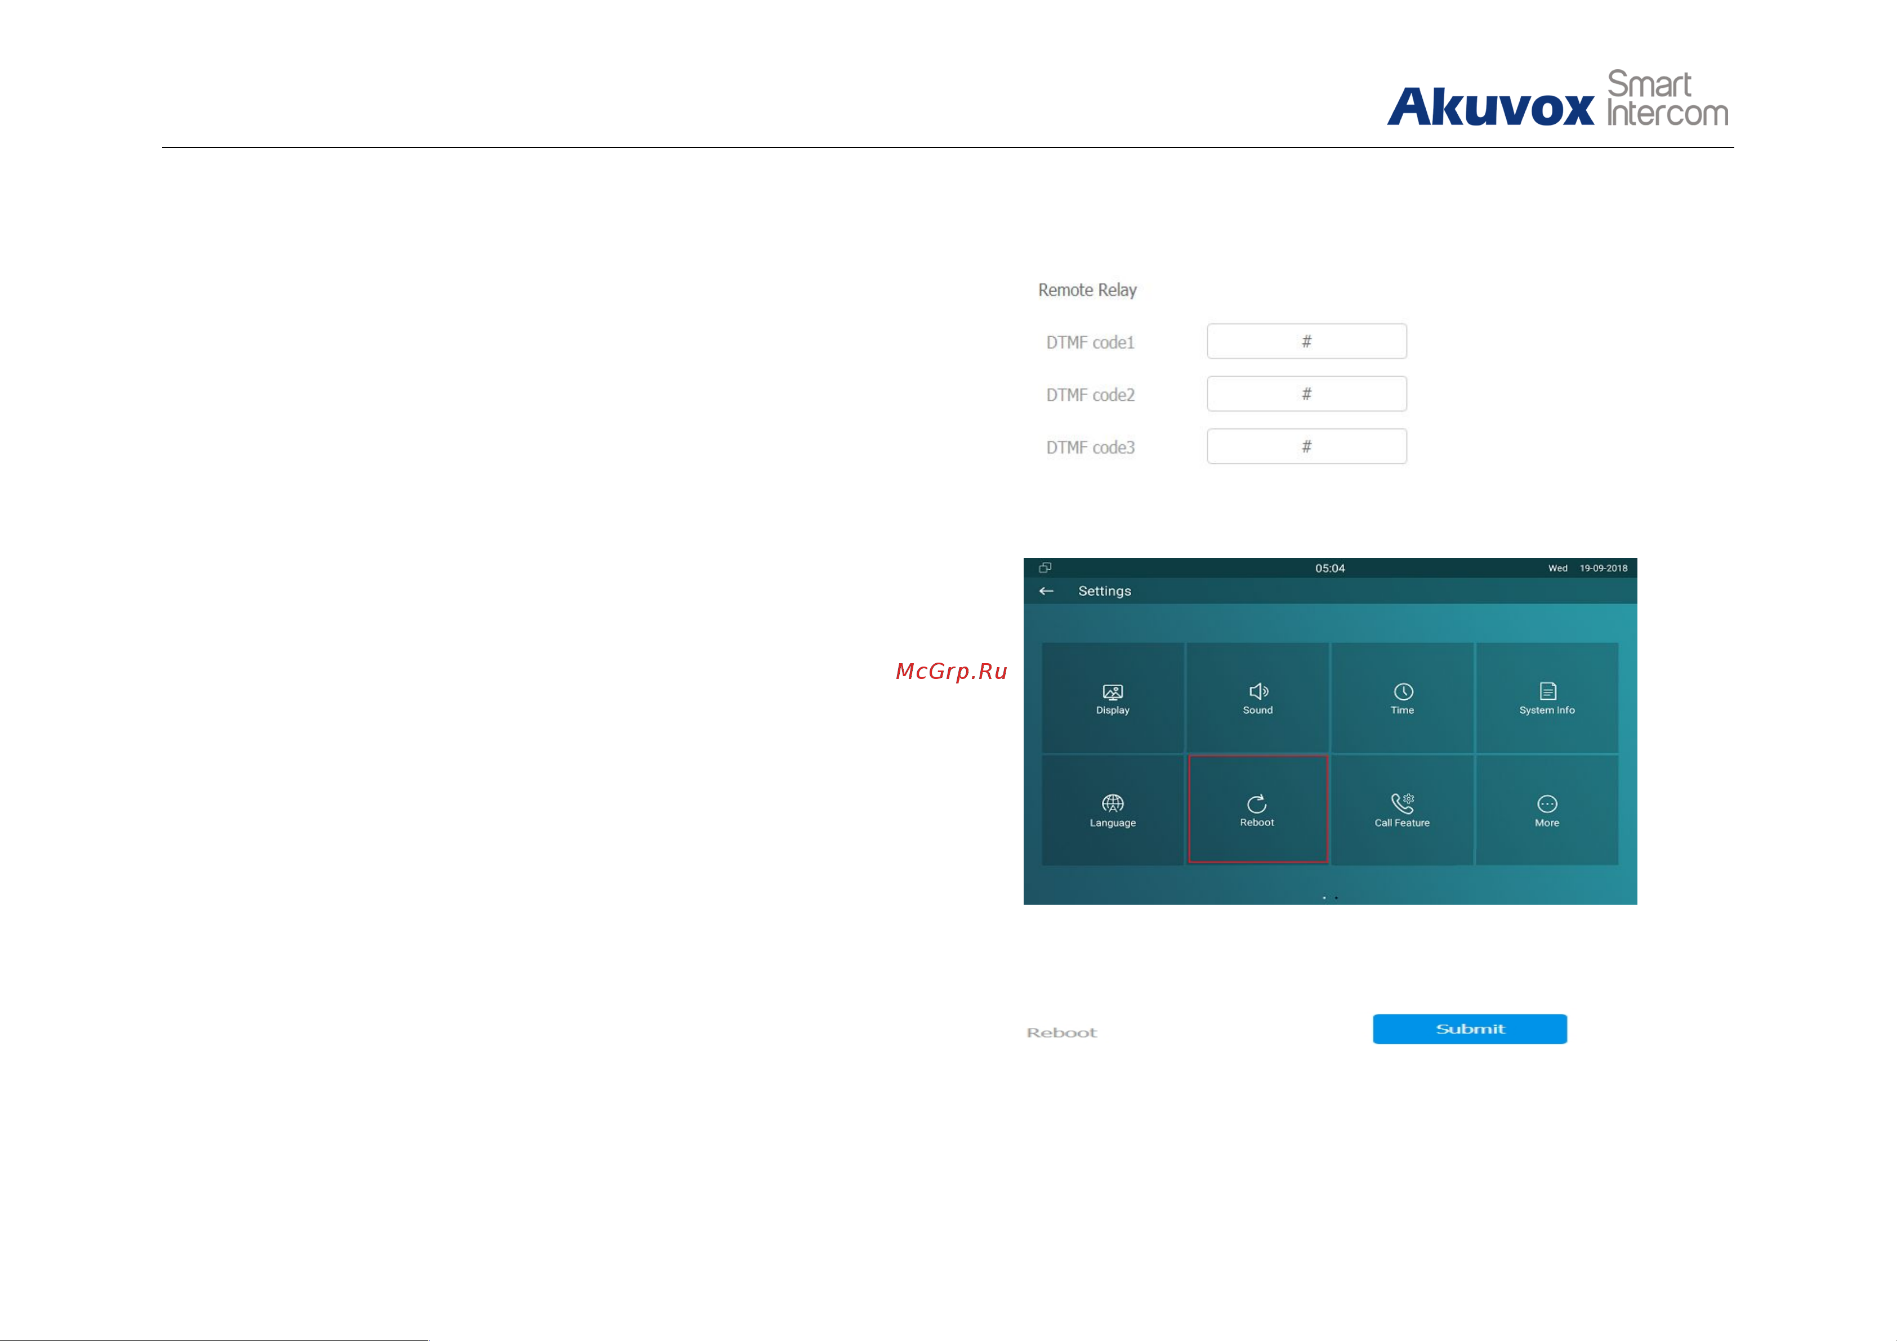Image resolution: width=1897 pixels, height=1341 pixels.
Task: Click the 19-09-2018 date text
Action: [x=1603, y=567]
